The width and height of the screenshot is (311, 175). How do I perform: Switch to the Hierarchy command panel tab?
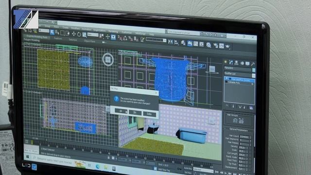point(237,63)
